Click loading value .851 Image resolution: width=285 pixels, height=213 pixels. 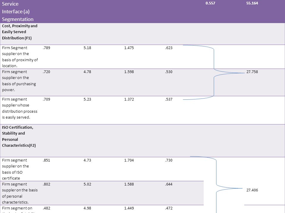tap(46, 160)
